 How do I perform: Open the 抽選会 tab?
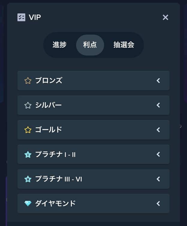(124, 45)
